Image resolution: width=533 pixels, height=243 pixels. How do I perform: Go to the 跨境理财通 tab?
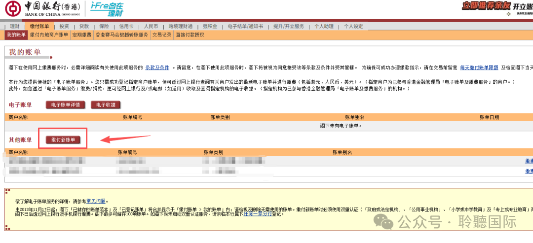[x=180, y=26]
